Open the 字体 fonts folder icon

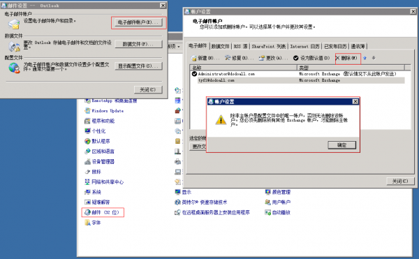88,223
